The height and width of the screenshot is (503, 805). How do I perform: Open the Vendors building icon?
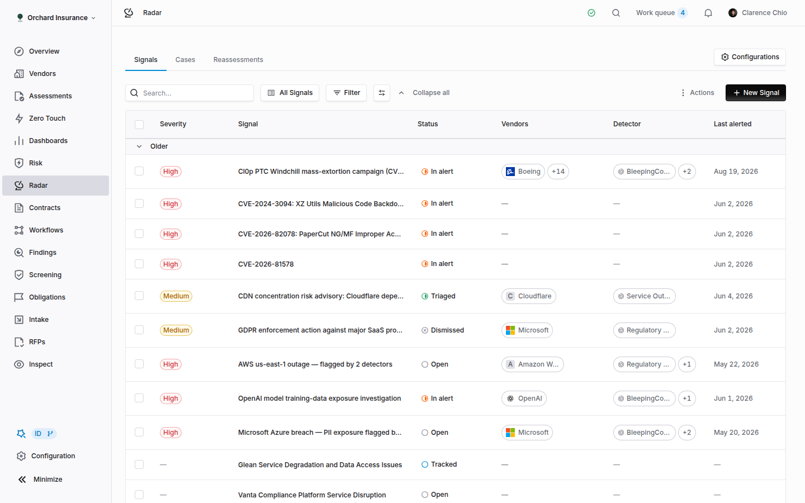tap(19, 74)
